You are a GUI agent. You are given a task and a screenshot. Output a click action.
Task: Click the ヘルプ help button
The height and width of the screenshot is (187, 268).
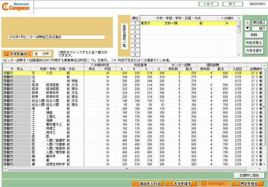209,4
